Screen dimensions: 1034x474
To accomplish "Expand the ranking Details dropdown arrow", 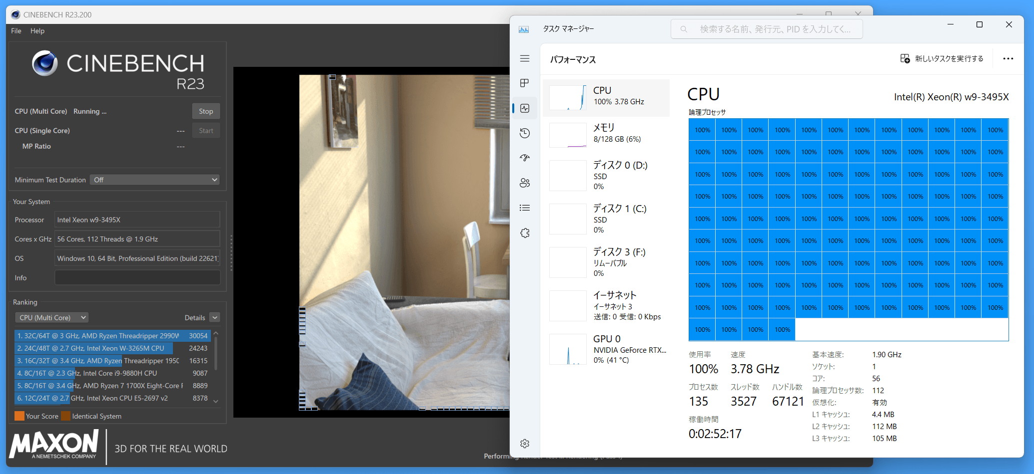I will pyautogui.click(x=214, y=317).
